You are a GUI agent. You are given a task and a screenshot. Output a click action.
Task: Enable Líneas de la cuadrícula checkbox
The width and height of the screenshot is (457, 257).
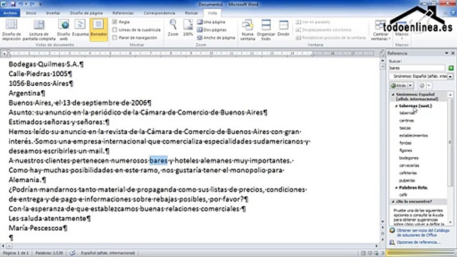(115, 30)
